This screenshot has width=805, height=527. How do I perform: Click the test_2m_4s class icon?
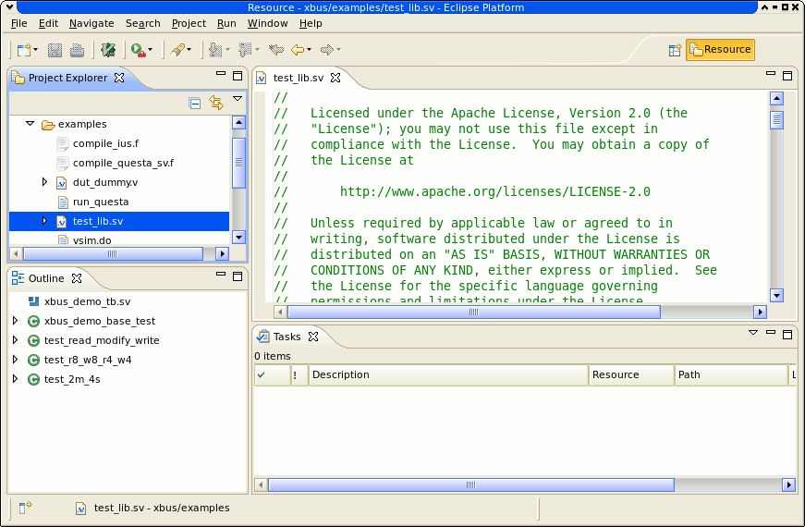point(34,380)
